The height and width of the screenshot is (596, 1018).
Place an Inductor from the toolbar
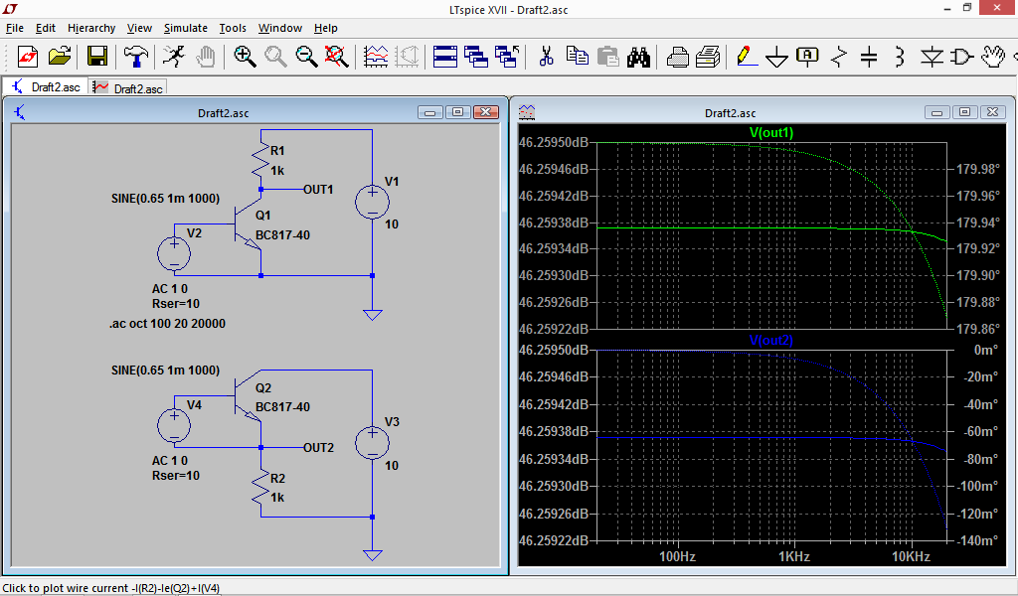[x=900, y=57]
